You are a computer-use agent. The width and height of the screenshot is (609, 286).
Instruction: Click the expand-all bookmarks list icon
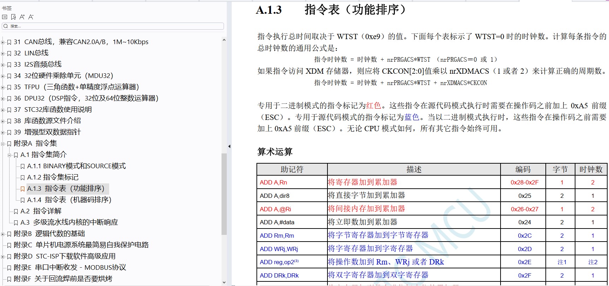click(x=5, y=17)
